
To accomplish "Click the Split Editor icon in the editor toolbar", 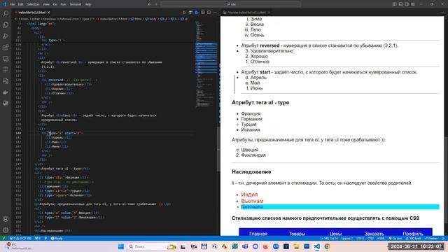I will 209,13.
